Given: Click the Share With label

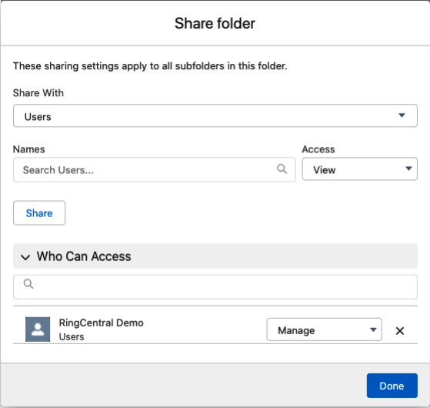Looking at the screenshot, I should click(38, 93).
